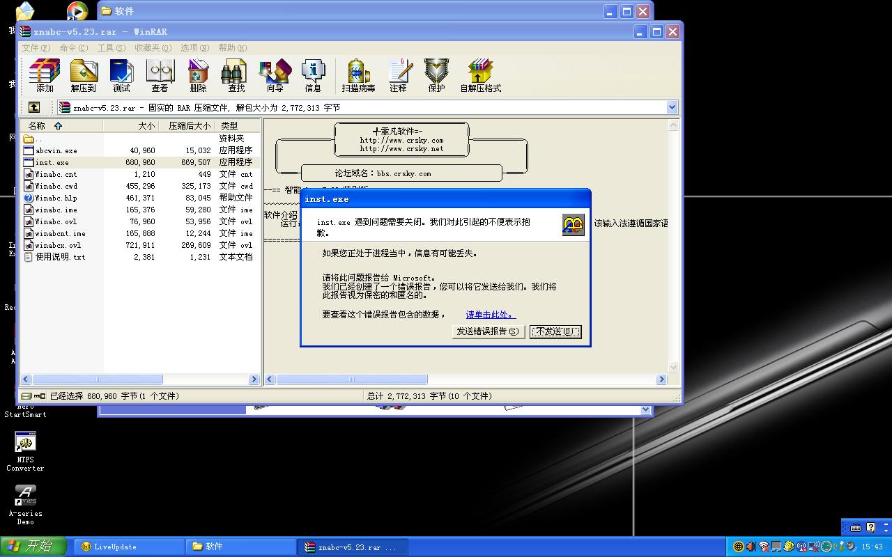Viewport: 892px width, 557px height.
Task: Expand the archive path dropdown arrow
Action: (x=672, y=107)
